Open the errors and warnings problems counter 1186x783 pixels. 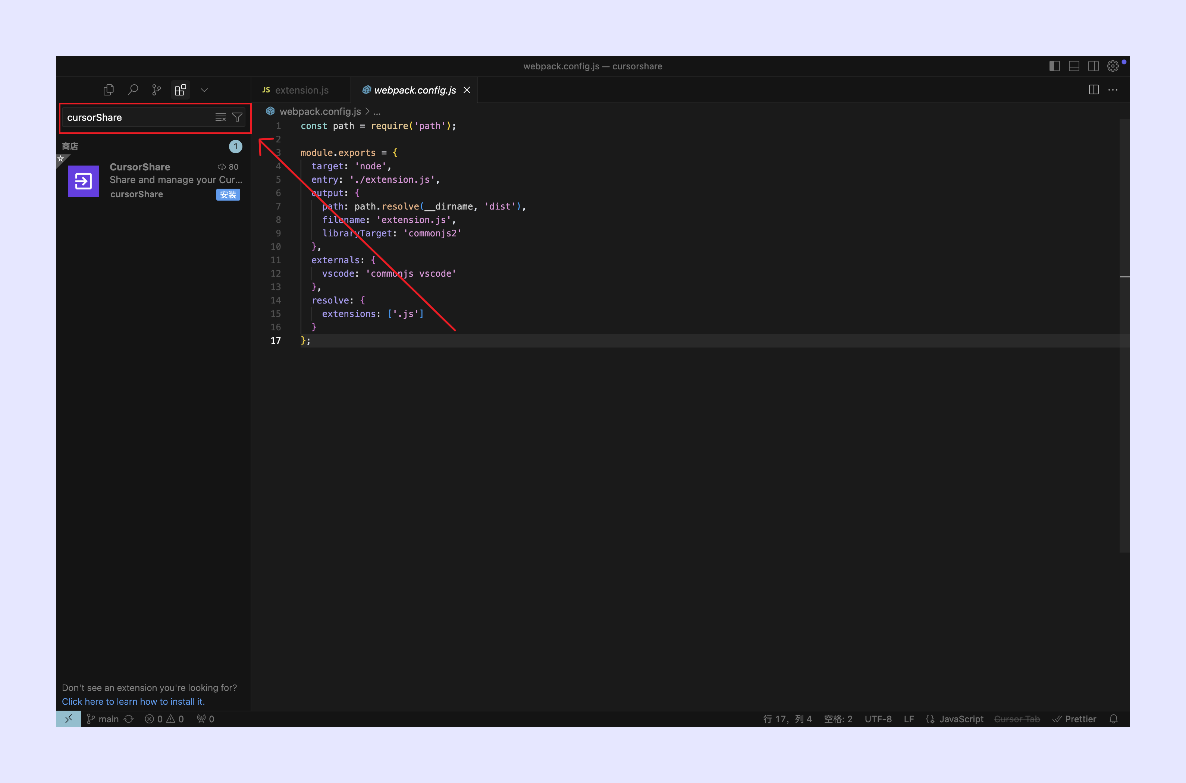(x=164, y=719)
